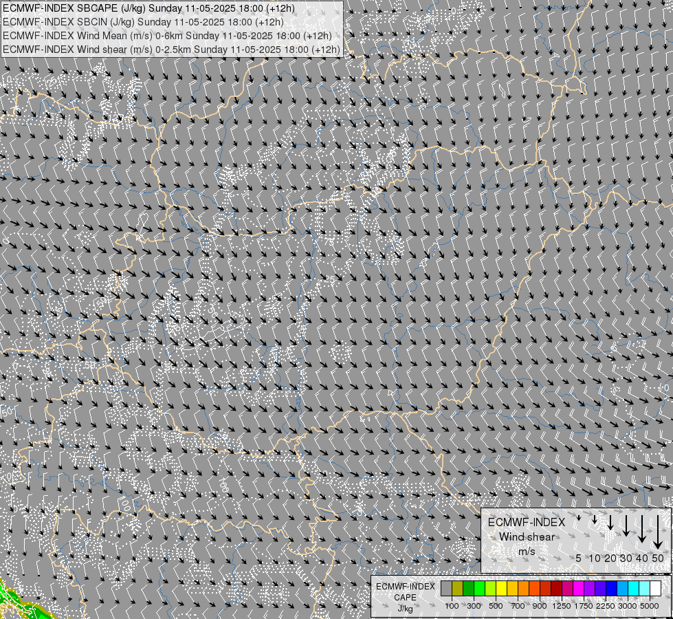
Task: Click the 'Wind shear' legend title text
Action: pos(527,537)
